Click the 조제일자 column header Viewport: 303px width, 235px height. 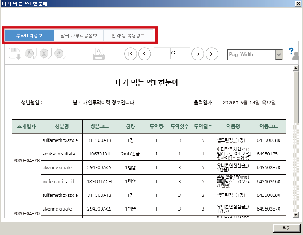point(27,127)
